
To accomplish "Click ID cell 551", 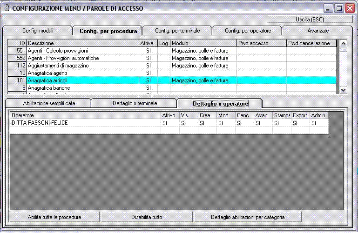I will (17, 51).
